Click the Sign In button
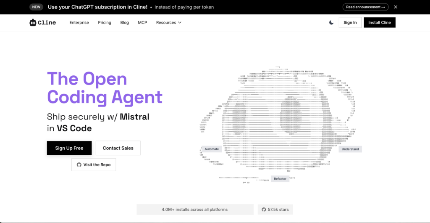This screenshot has height=223, width=430. 350,23
